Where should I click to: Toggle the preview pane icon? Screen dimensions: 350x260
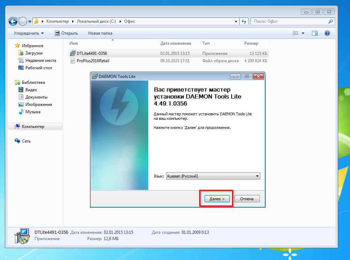coord(315,33)
